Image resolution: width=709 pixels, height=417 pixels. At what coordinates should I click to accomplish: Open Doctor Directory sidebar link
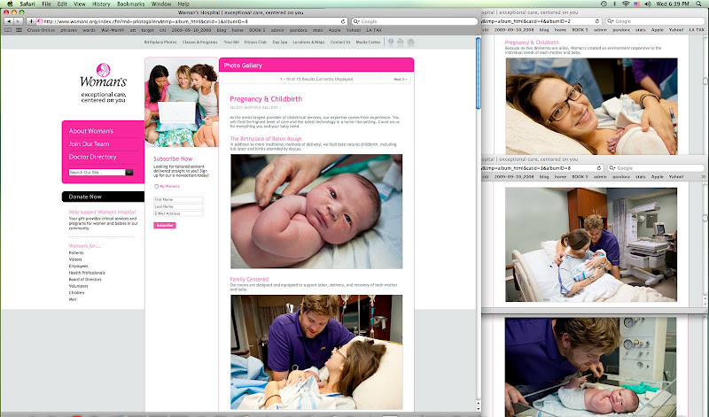93,158
